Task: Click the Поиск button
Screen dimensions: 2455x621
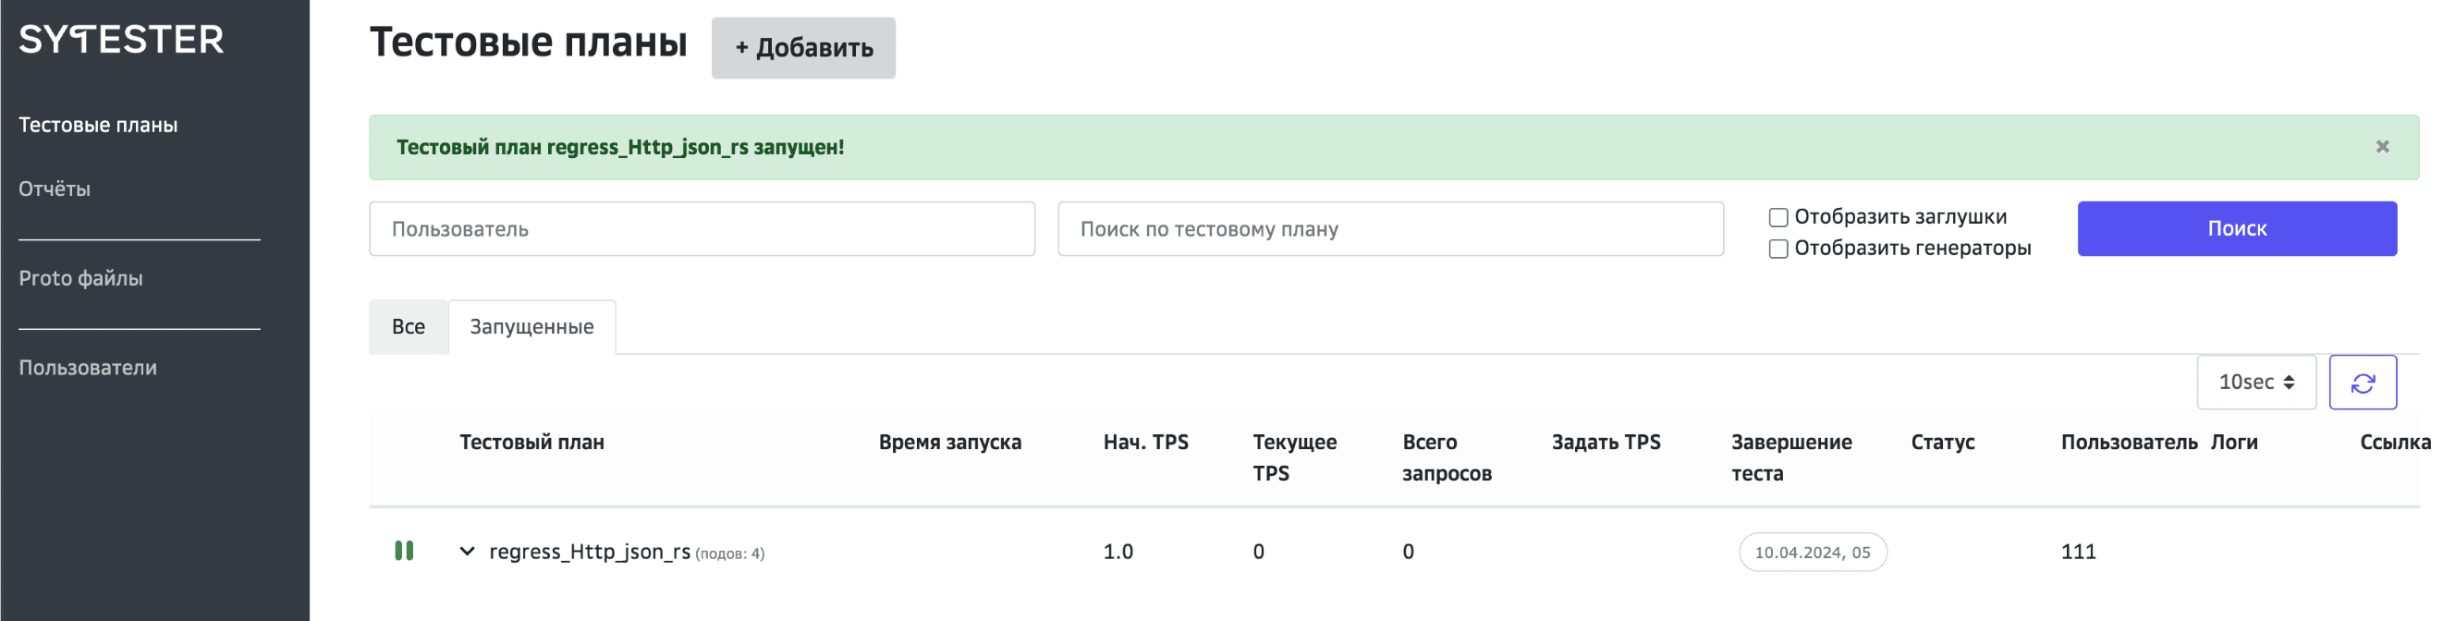Action: pyautogui.click(x=2237, y=227)
